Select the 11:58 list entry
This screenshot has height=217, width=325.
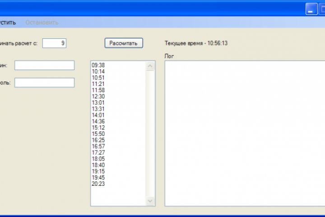point(98,90)
